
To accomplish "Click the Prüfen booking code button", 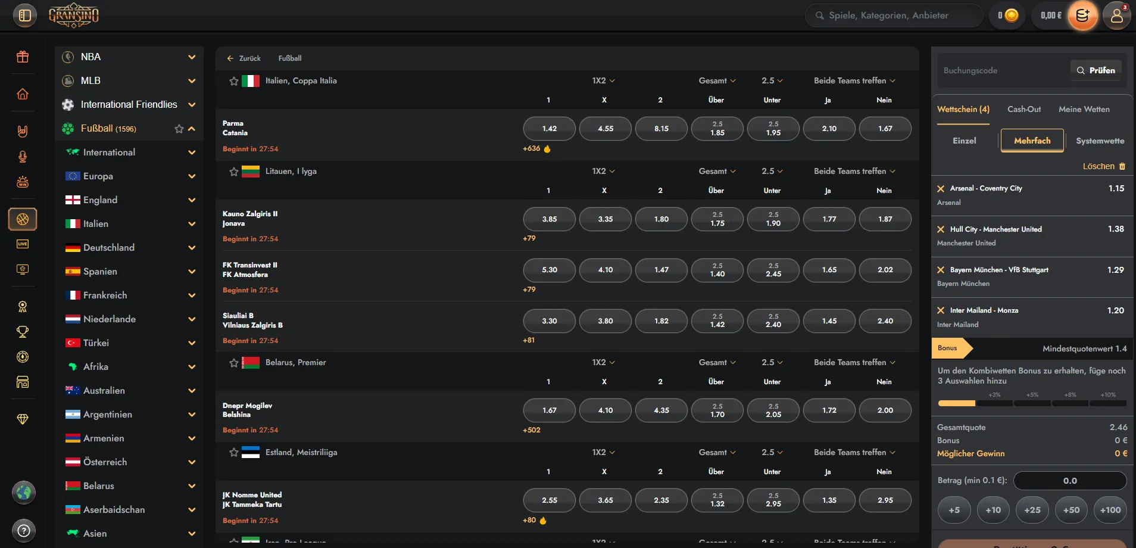I will point(1096,70).
